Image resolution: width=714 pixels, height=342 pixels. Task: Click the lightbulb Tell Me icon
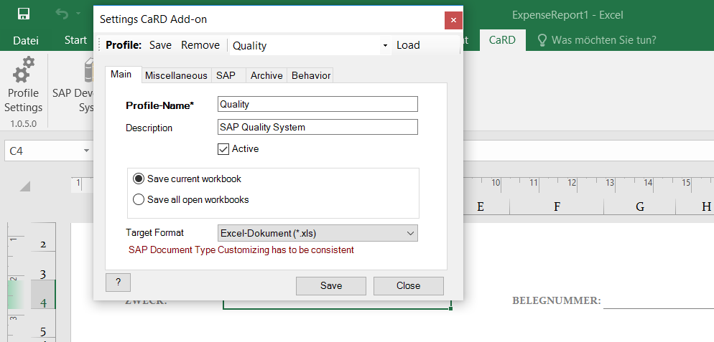point(542,40)
